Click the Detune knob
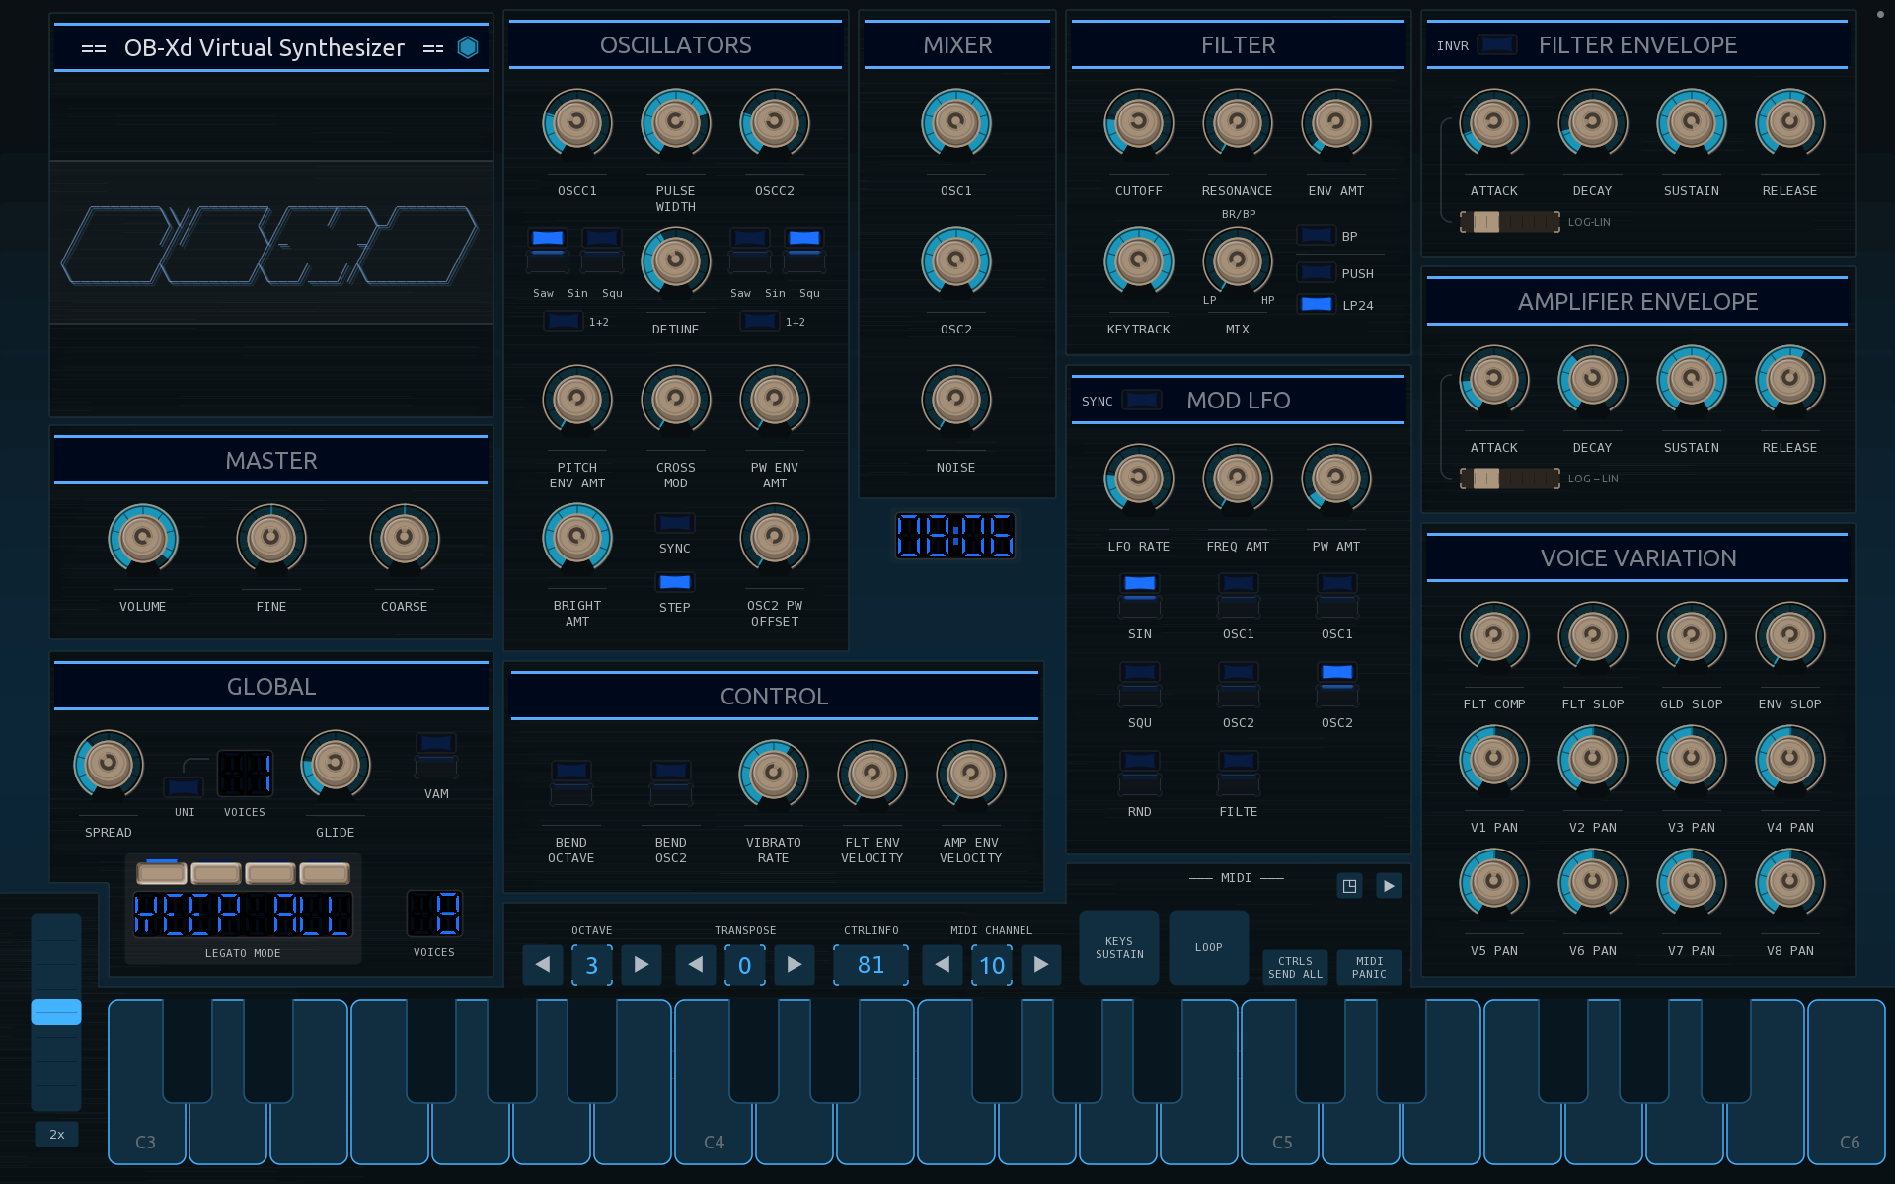 (x=676, y=261)
